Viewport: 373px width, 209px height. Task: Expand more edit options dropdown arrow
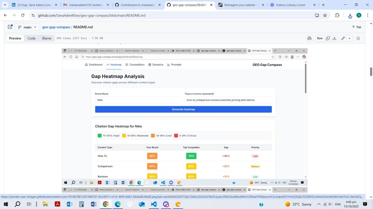pyautogui.click(x=349, y=38)
